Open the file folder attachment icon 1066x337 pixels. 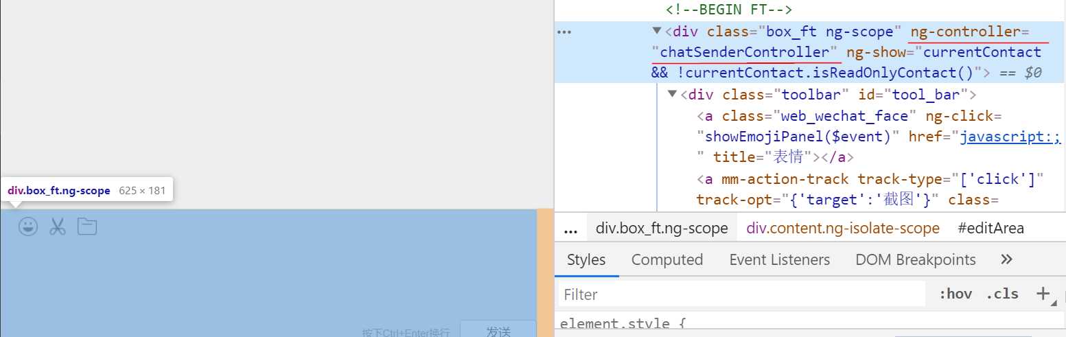coord(87,226)
